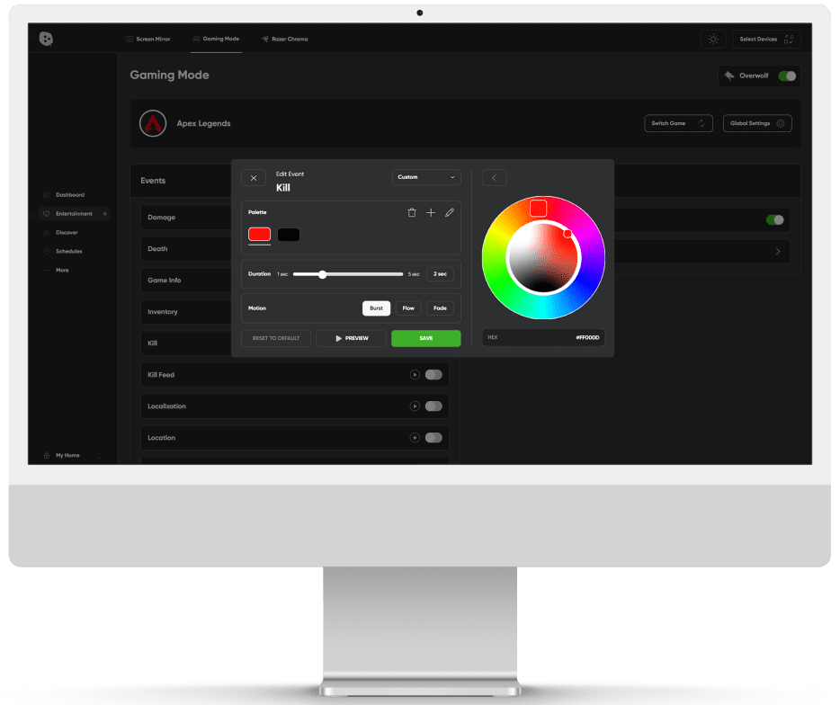Screen dimensions: 840x705
Task: Select the red palette swatch
Action: pos(259,234)
